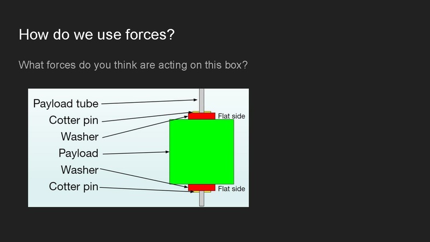430x242 pixels.
Task: Select the "Payload" label in the diagram
Action: click(78, 153)
